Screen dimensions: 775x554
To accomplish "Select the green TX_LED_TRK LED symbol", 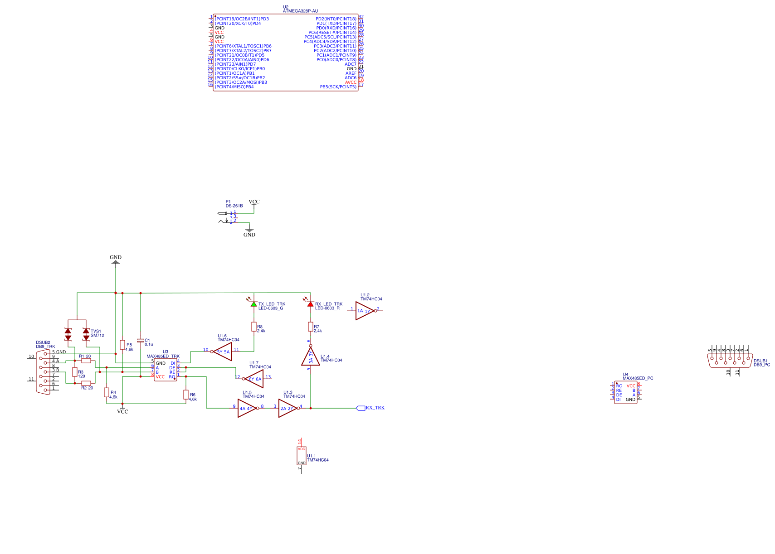I will (x=253, y=304).
